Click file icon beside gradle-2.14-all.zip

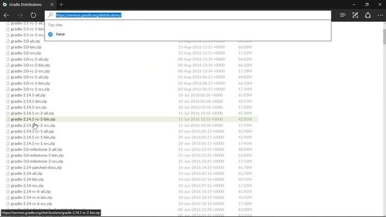coord(8,174)
